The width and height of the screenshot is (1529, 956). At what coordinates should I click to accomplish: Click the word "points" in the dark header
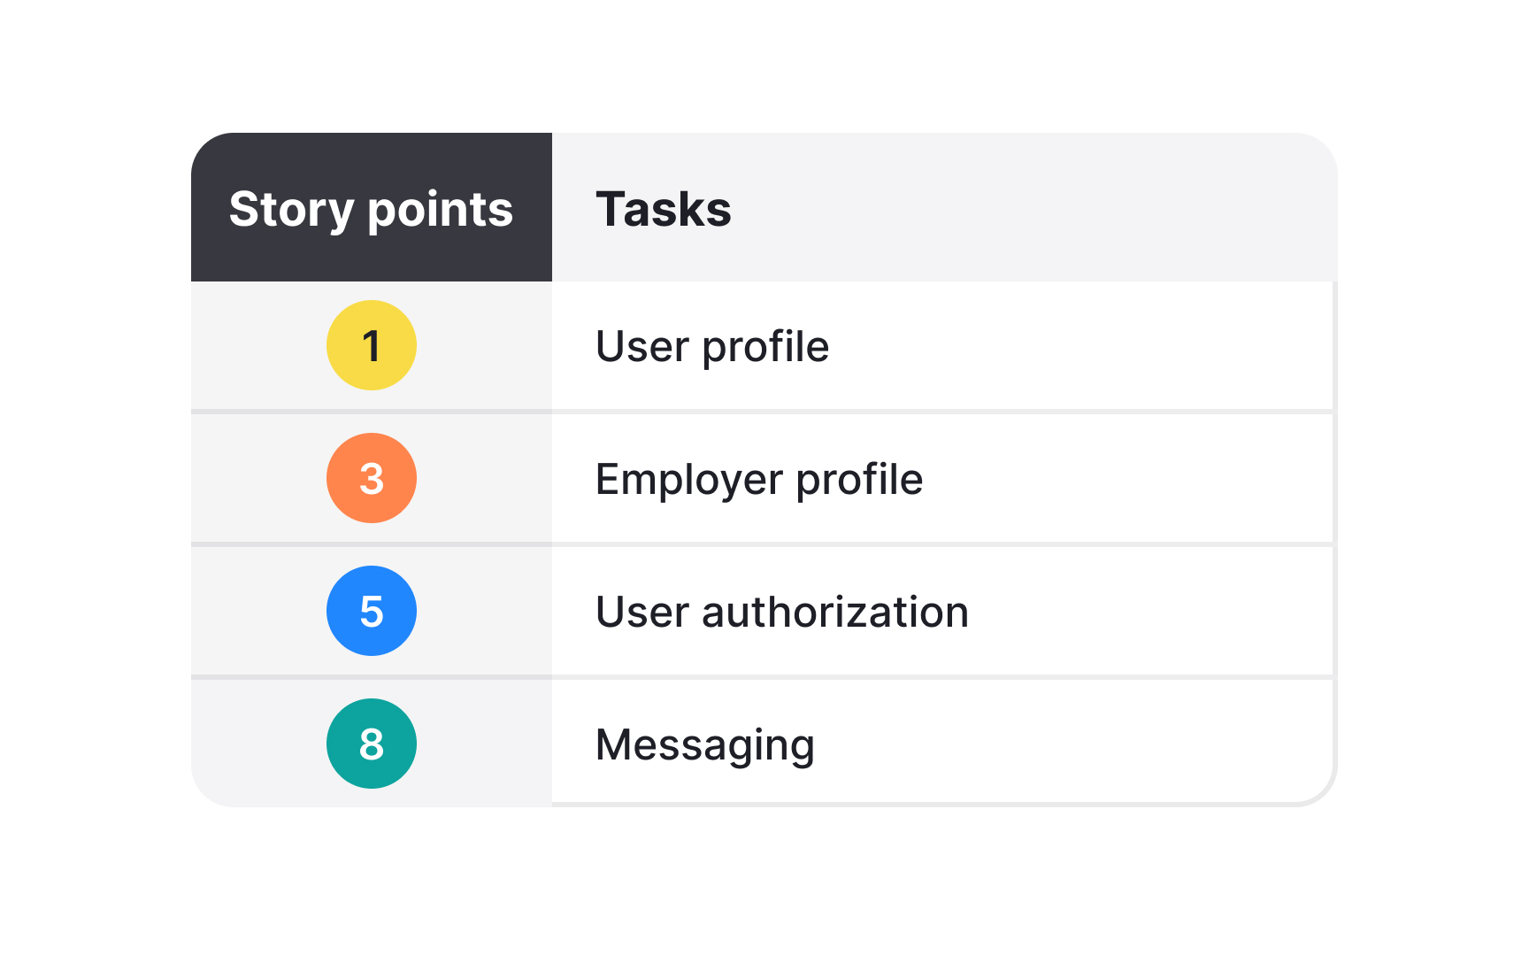coord(440,209)
